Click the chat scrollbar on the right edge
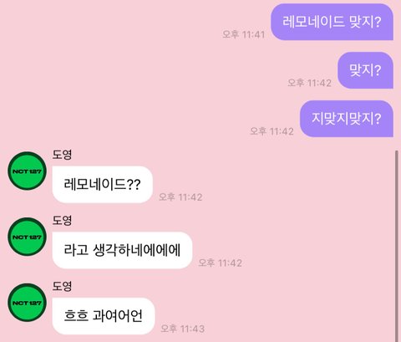401x342 pixels. click(x=397, y=246)
